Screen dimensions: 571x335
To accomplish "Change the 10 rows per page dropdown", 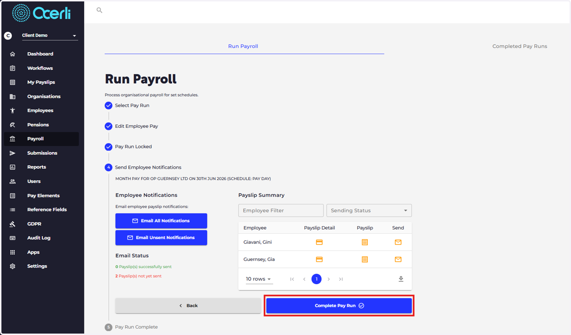I will 259,279.
